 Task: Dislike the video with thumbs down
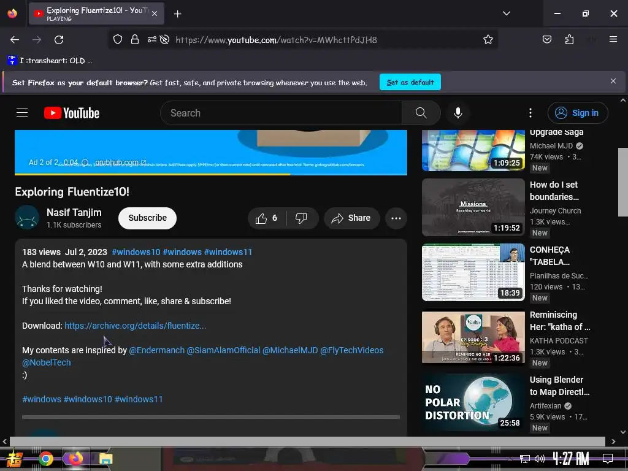(x=301, y=218)
